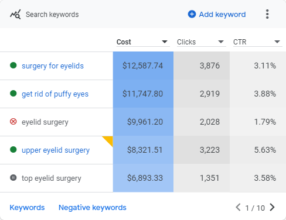The height and width of the screenshot is (220, 286).
Task: Open the surgery for eyelids keyword link
Action: [53, 66]
